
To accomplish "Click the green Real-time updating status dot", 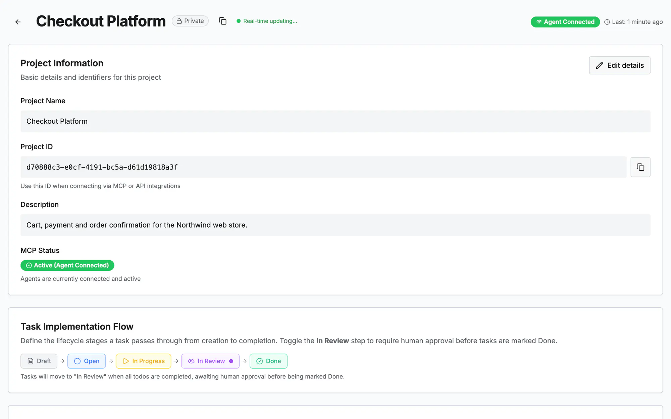I will 239,21.
